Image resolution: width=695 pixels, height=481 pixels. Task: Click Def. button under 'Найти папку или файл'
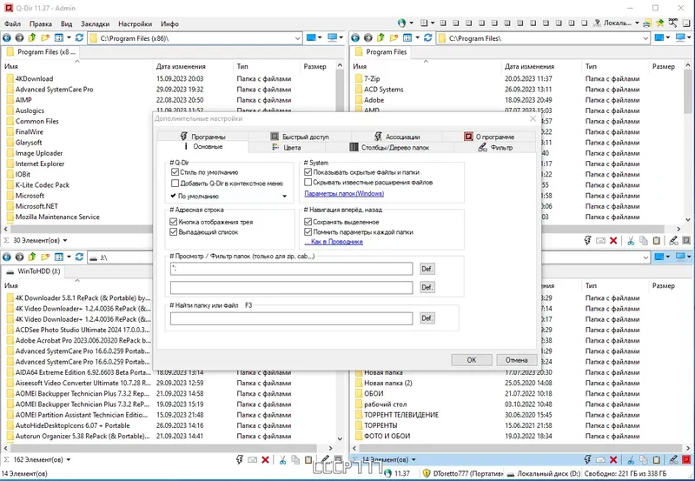tap(427, 318)
